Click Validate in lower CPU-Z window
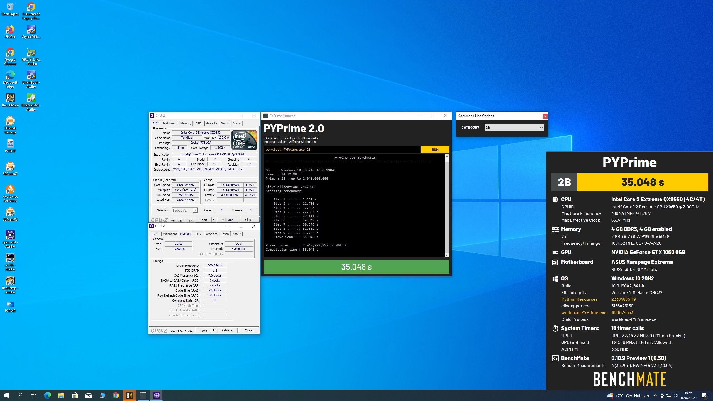Screen dimensions: 713x401 pos(227,330)
